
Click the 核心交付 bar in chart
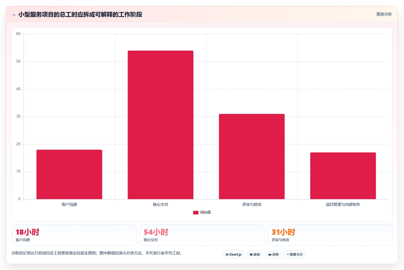pyautogui.click(x=160, y=125)
